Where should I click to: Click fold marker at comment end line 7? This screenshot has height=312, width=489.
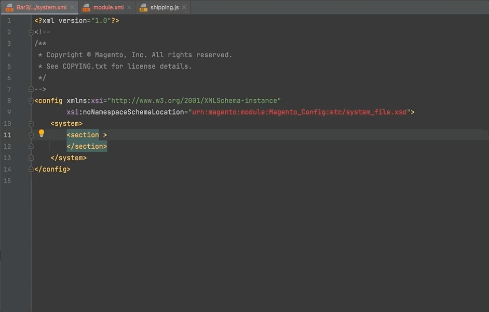pyautogui.click(x=31, y=89)
